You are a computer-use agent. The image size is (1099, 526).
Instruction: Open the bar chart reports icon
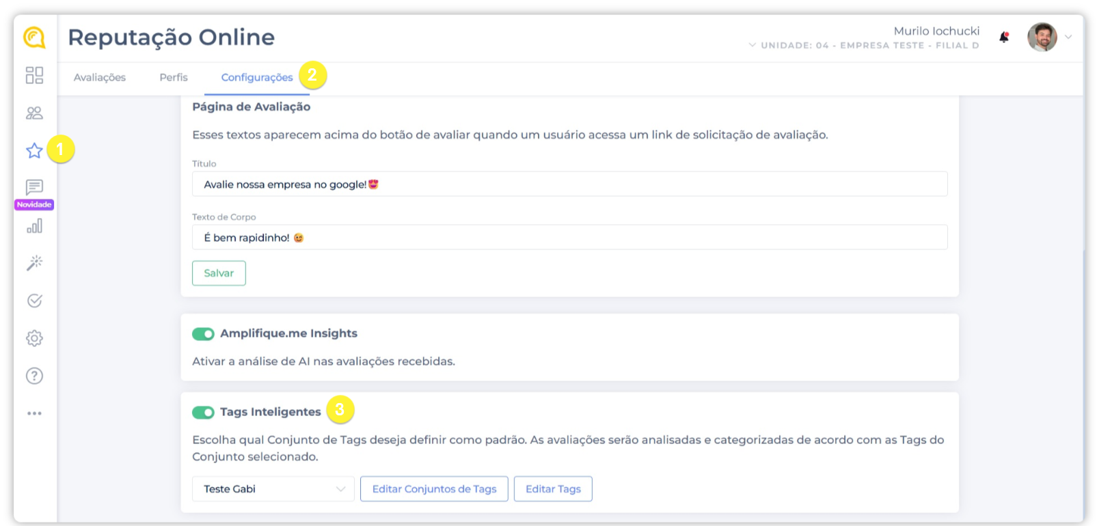click(34, 225)
